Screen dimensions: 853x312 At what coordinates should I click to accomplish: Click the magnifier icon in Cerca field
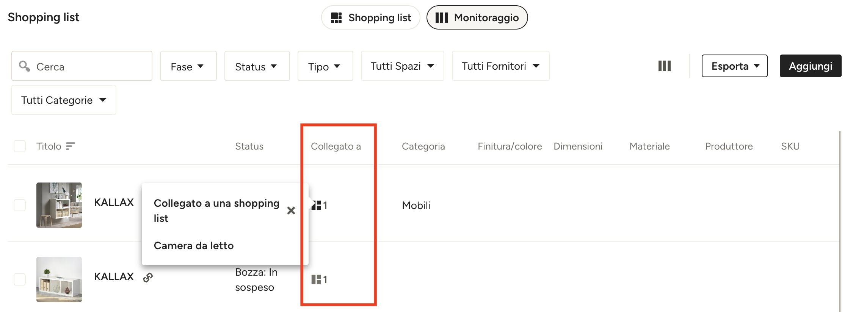click(x=25, y=66)
